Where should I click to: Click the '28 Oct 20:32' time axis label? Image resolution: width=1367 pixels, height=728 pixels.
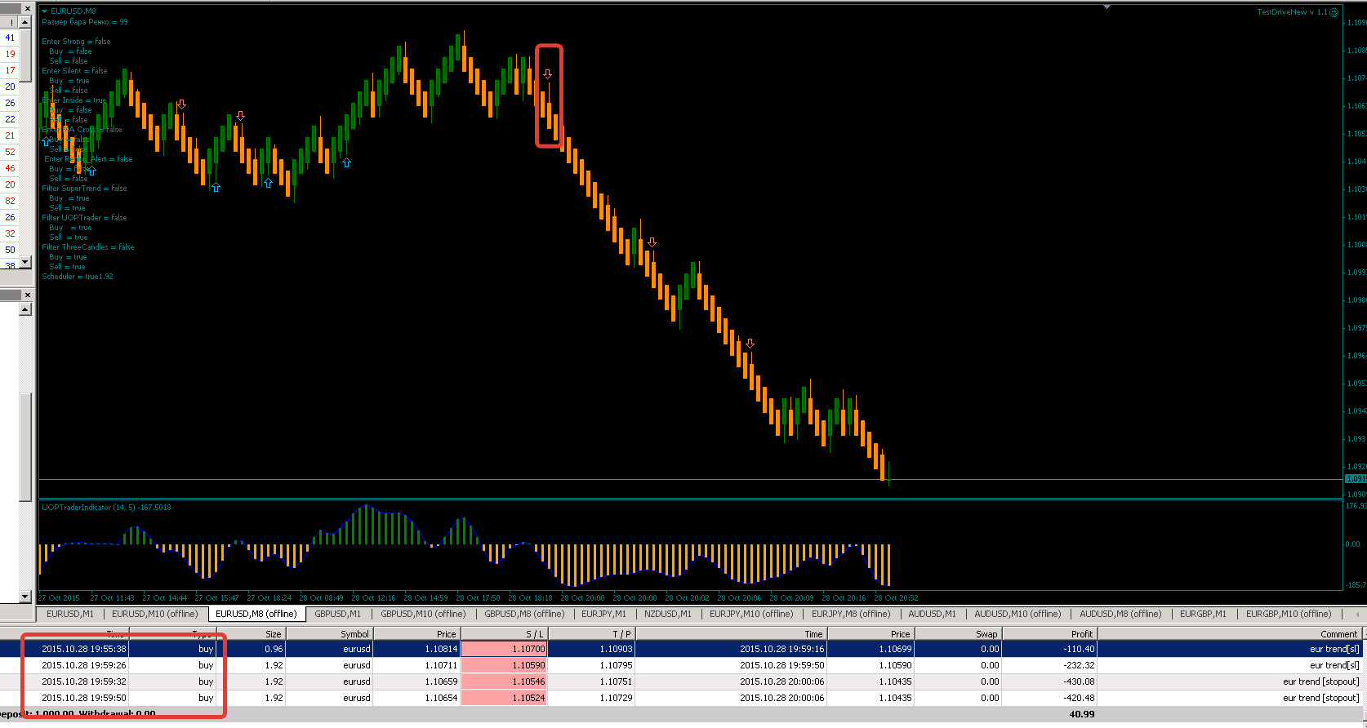pos(896,598)
